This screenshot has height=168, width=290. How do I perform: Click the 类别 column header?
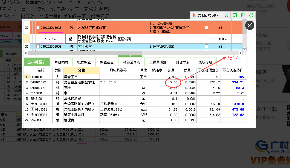(x=58, y=70)
